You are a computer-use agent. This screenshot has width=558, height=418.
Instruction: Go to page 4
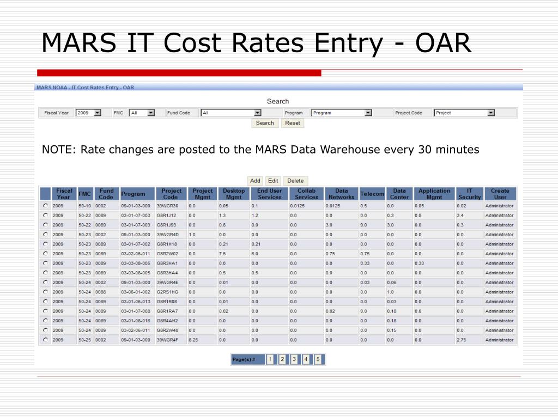point(306,359)
